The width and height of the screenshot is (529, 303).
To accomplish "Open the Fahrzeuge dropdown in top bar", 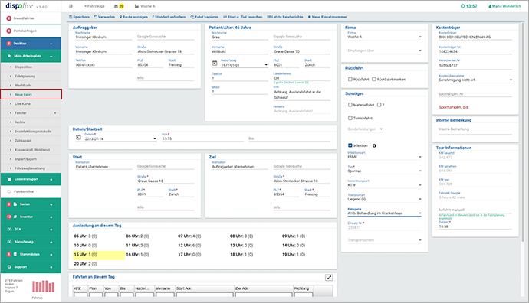I will [94, 6].
